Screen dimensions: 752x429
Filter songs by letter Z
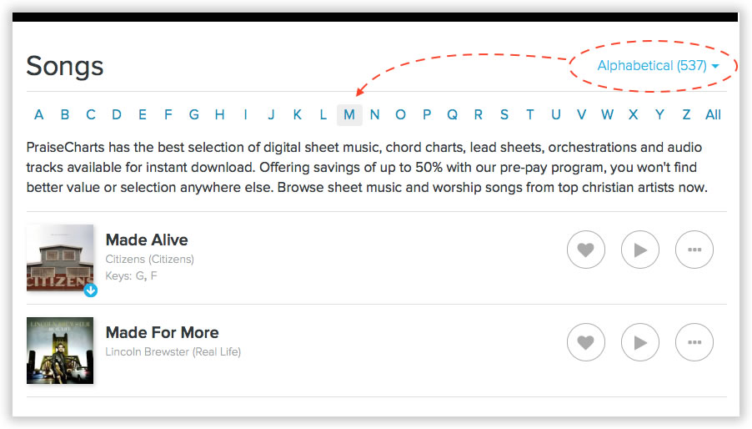tap(686, 115)
